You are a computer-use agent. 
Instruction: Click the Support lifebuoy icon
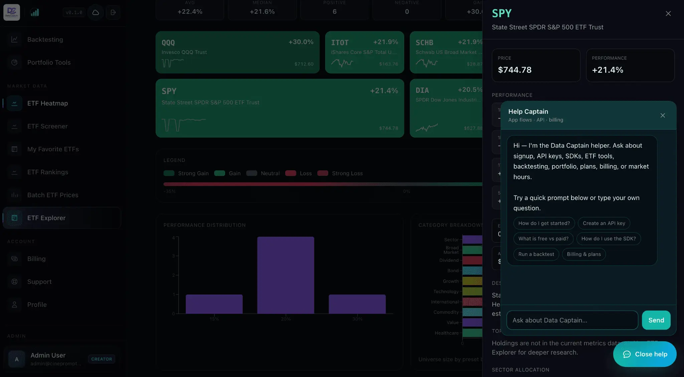pyautogui.click(x=14, y=282)
